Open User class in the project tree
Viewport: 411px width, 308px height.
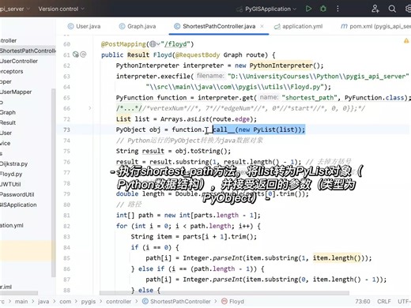click(x=6, y=133)
